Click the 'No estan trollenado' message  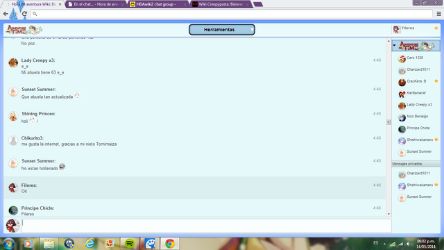click(40, 168)
